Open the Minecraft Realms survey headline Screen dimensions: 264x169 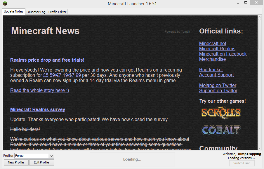(x=38, y=109)
